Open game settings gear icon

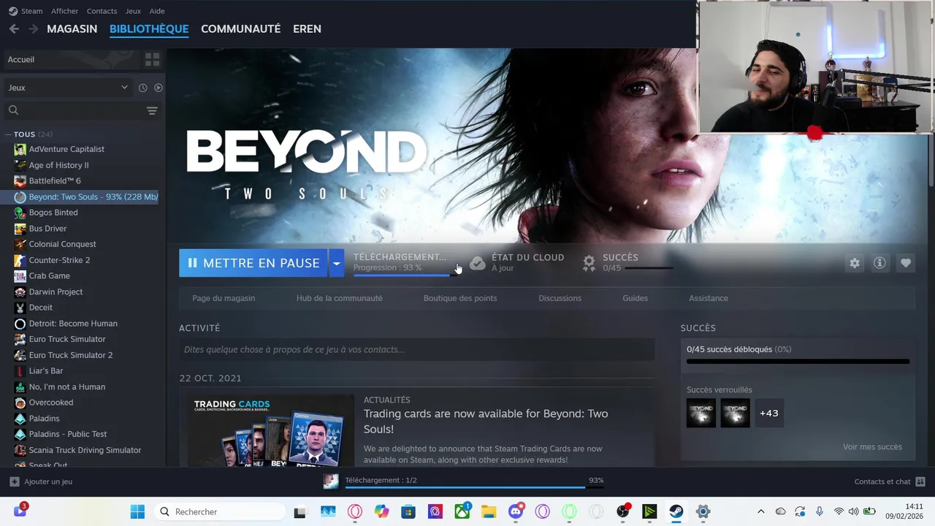coord(855,263)
